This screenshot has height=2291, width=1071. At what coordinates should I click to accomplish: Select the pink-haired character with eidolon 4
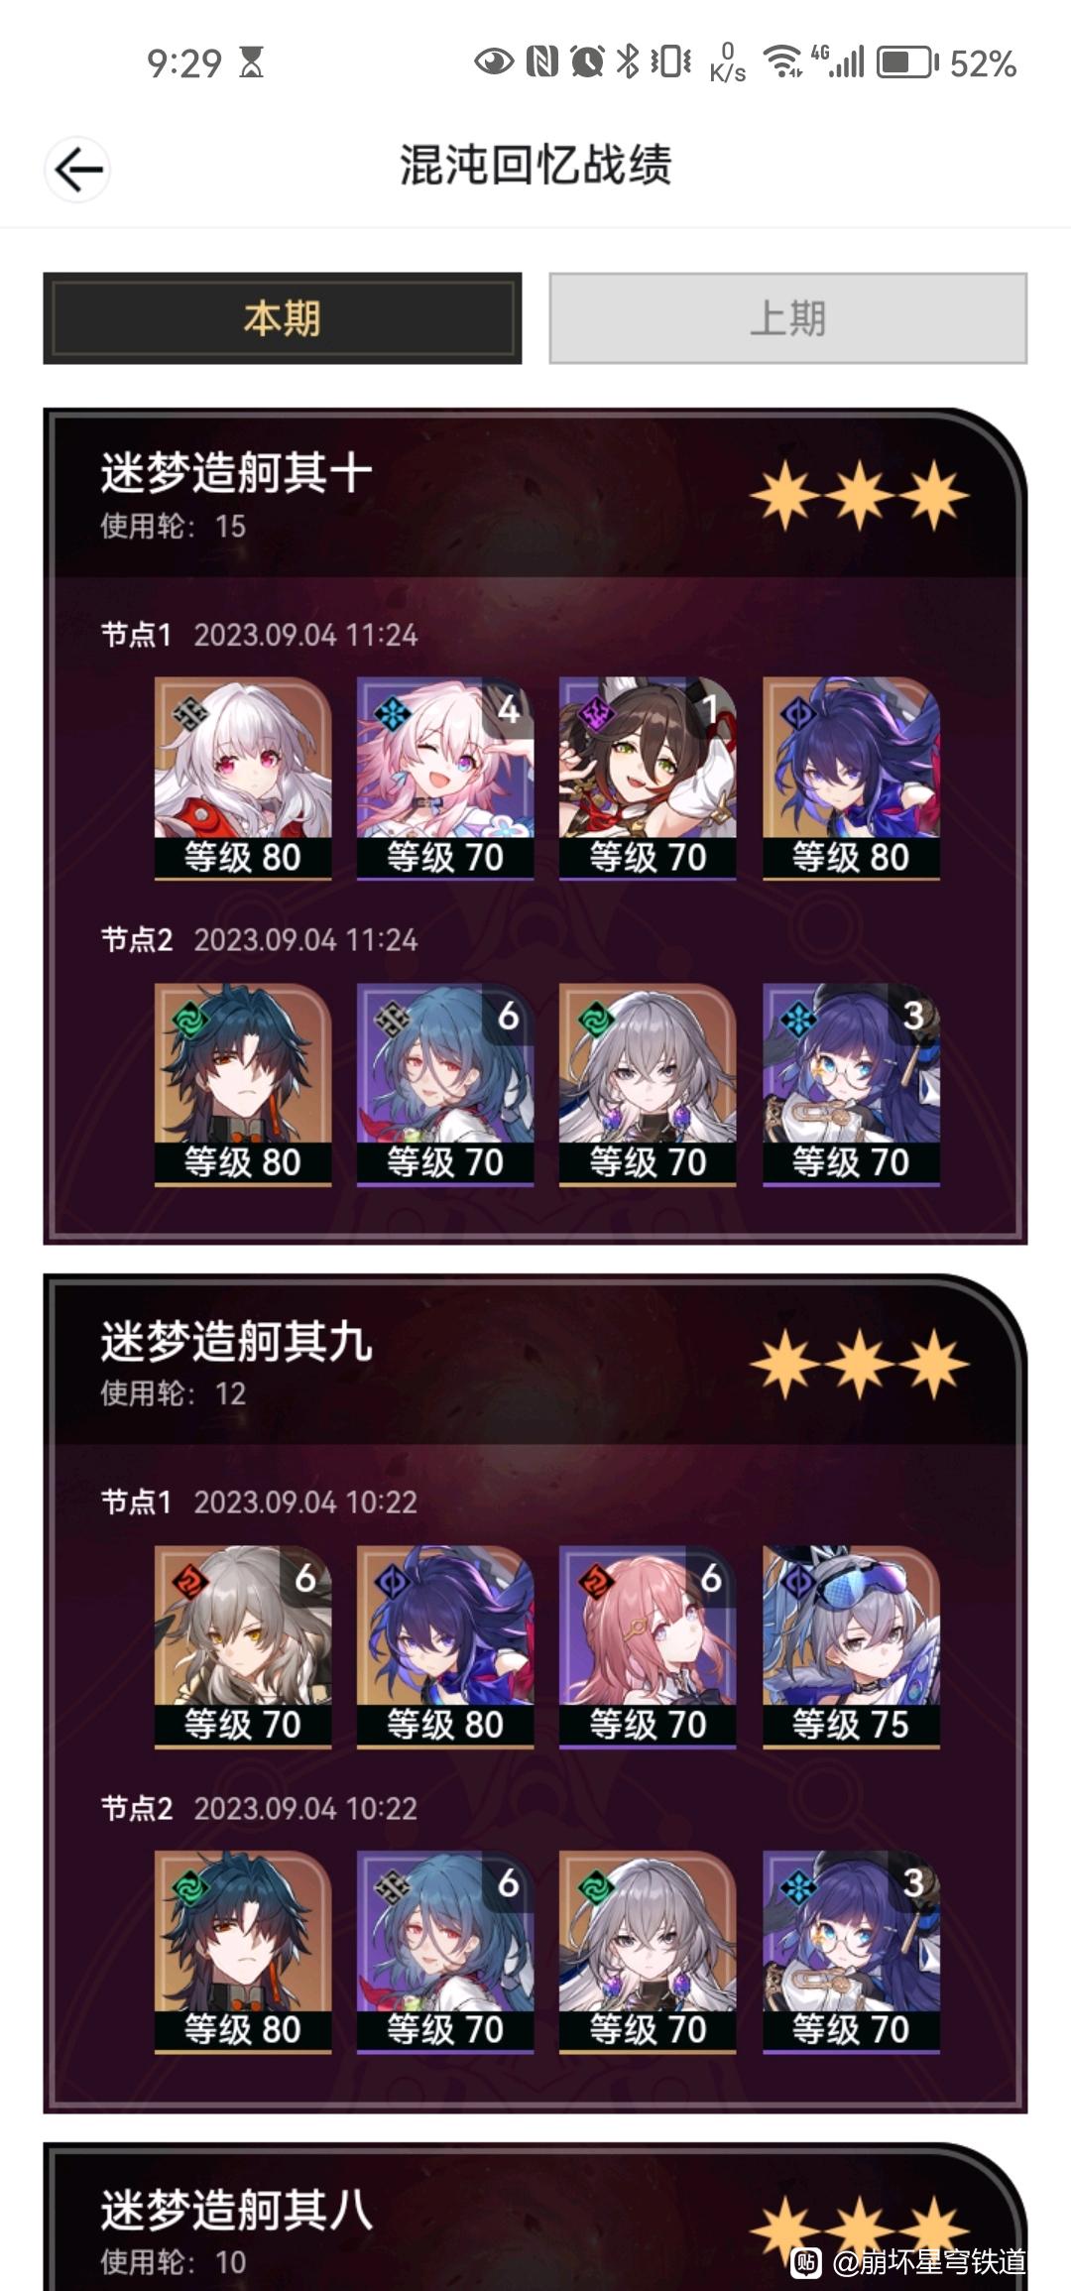coord(445,779)
